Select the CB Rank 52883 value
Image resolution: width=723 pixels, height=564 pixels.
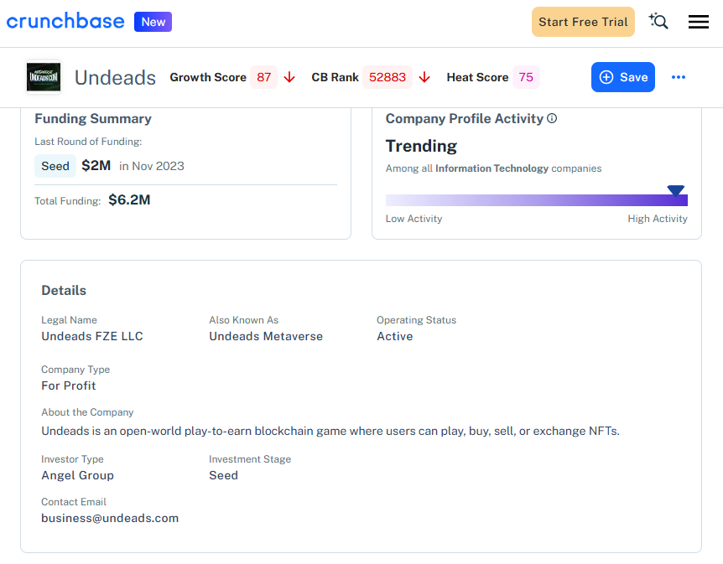click(x=387, y=76)
